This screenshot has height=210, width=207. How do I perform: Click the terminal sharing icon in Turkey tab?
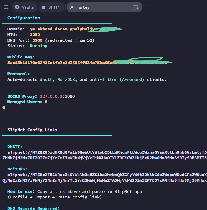tap(136, 7)
